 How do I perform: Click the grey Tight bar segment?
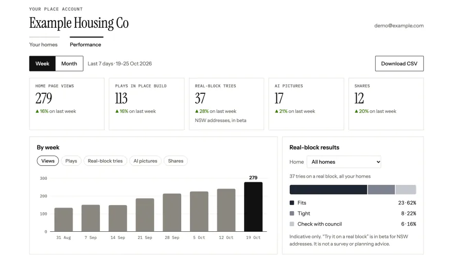pyautogui.click(x=381, y=190)
